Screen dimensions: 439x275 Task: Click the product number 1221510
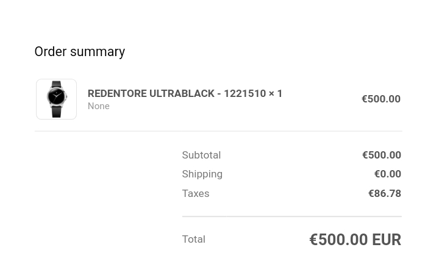[x=245, y=93]
